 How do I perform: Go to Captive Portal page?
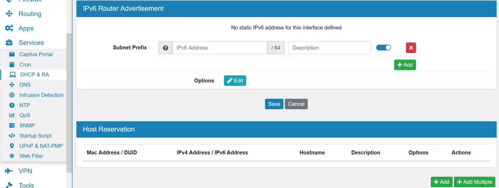[x=36, y=54]
